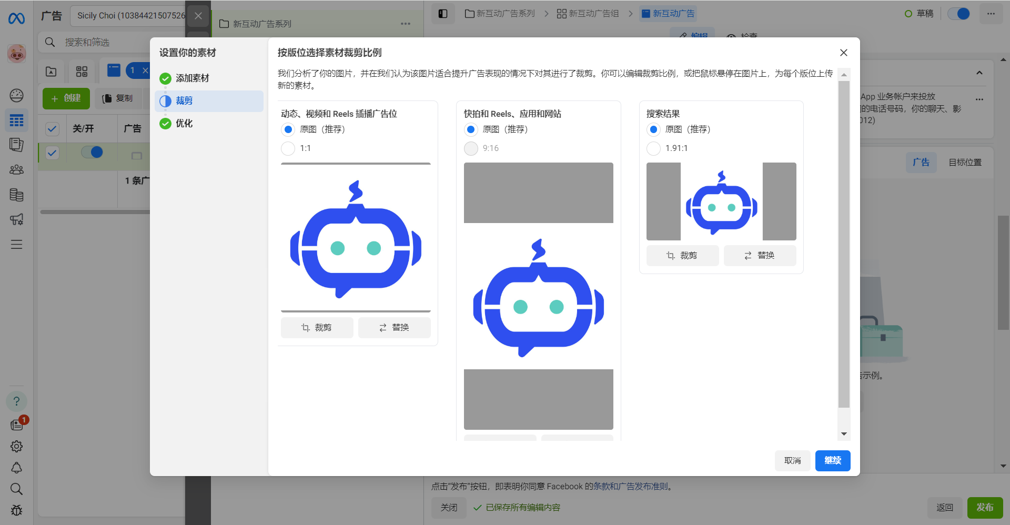This screenshot has height=525, width=1010.
Task: Select 1:1 ratio for feed placement
Action: 288,148
